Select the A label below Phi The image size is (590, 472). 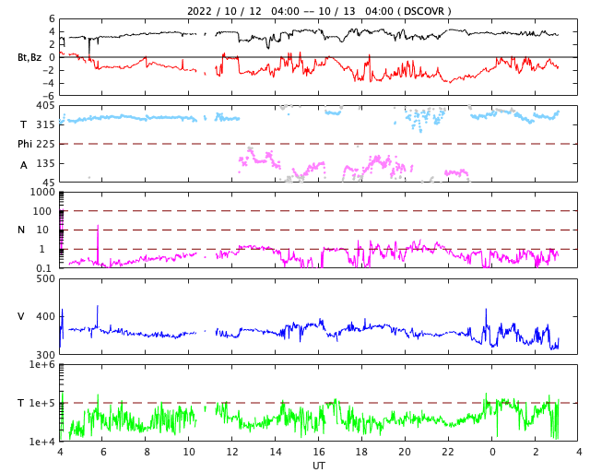click(24, 165)
